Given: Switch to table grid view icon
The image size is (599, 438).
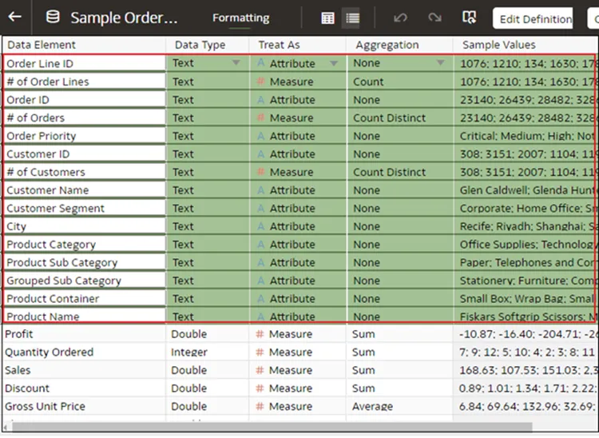Looking at the screenshot, I should (327, 18).
